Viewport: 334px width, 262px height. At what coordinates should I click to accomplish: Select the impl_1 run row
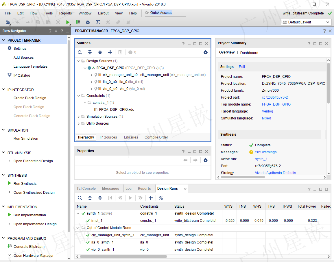coord(202,221)
